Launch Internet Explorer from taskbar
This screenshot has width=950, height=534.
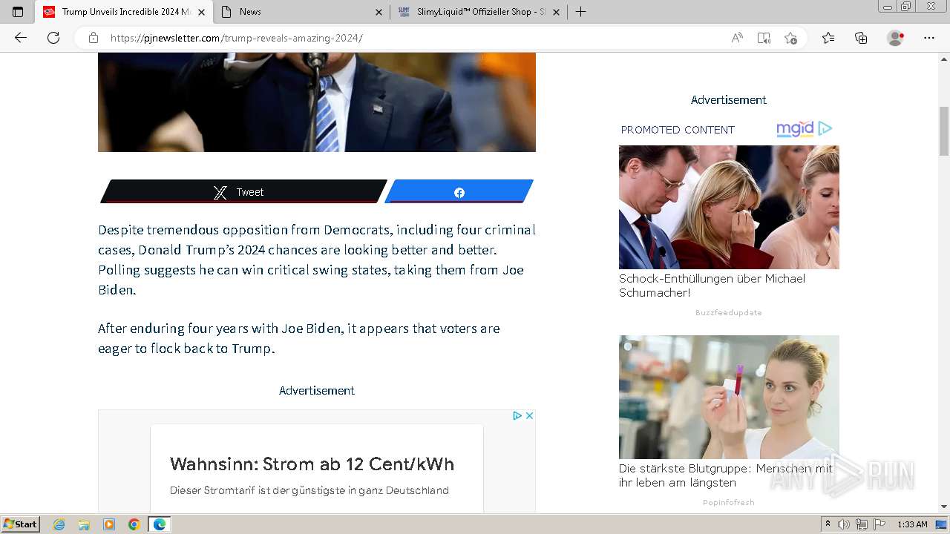tap(59, 524)
